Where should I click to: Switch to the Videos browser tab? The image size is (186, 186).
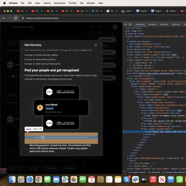pyautogui.click(x=171, y=11)
